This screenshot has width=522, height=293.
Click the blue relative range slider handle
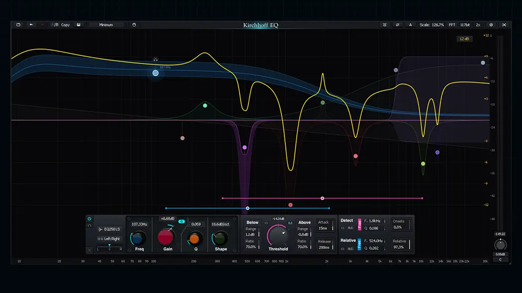(248, 208)
